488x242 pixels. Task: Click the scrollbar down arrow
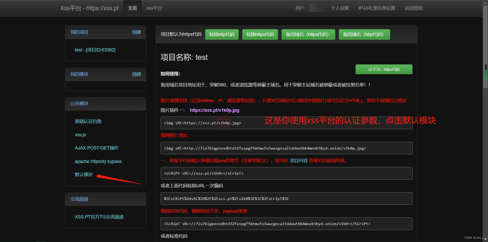(x=485, y=239)
